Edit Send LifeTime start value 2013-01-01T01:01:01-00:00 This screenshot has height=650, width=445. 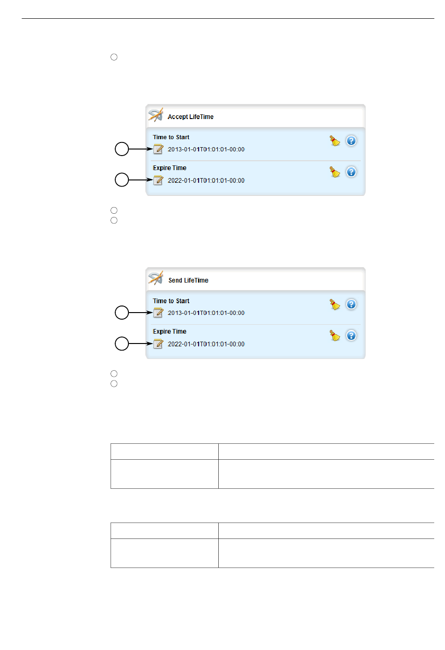(206, 313)
